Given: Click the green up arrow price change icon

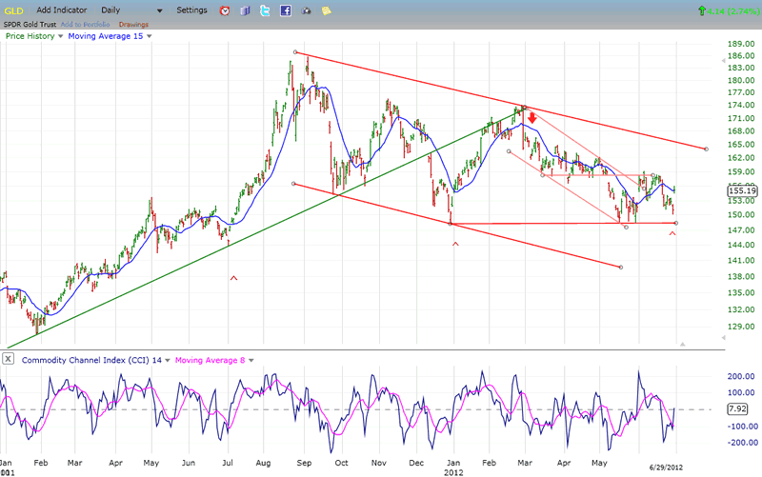Looking at the screenshot, I should [703, 10].
